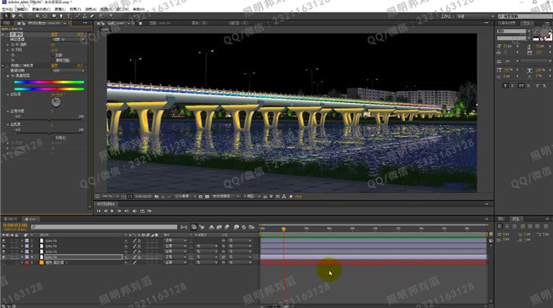Screen dimensions: 553x308
Task: Show layer 5 solid via video switch
Action: (4, 263)
